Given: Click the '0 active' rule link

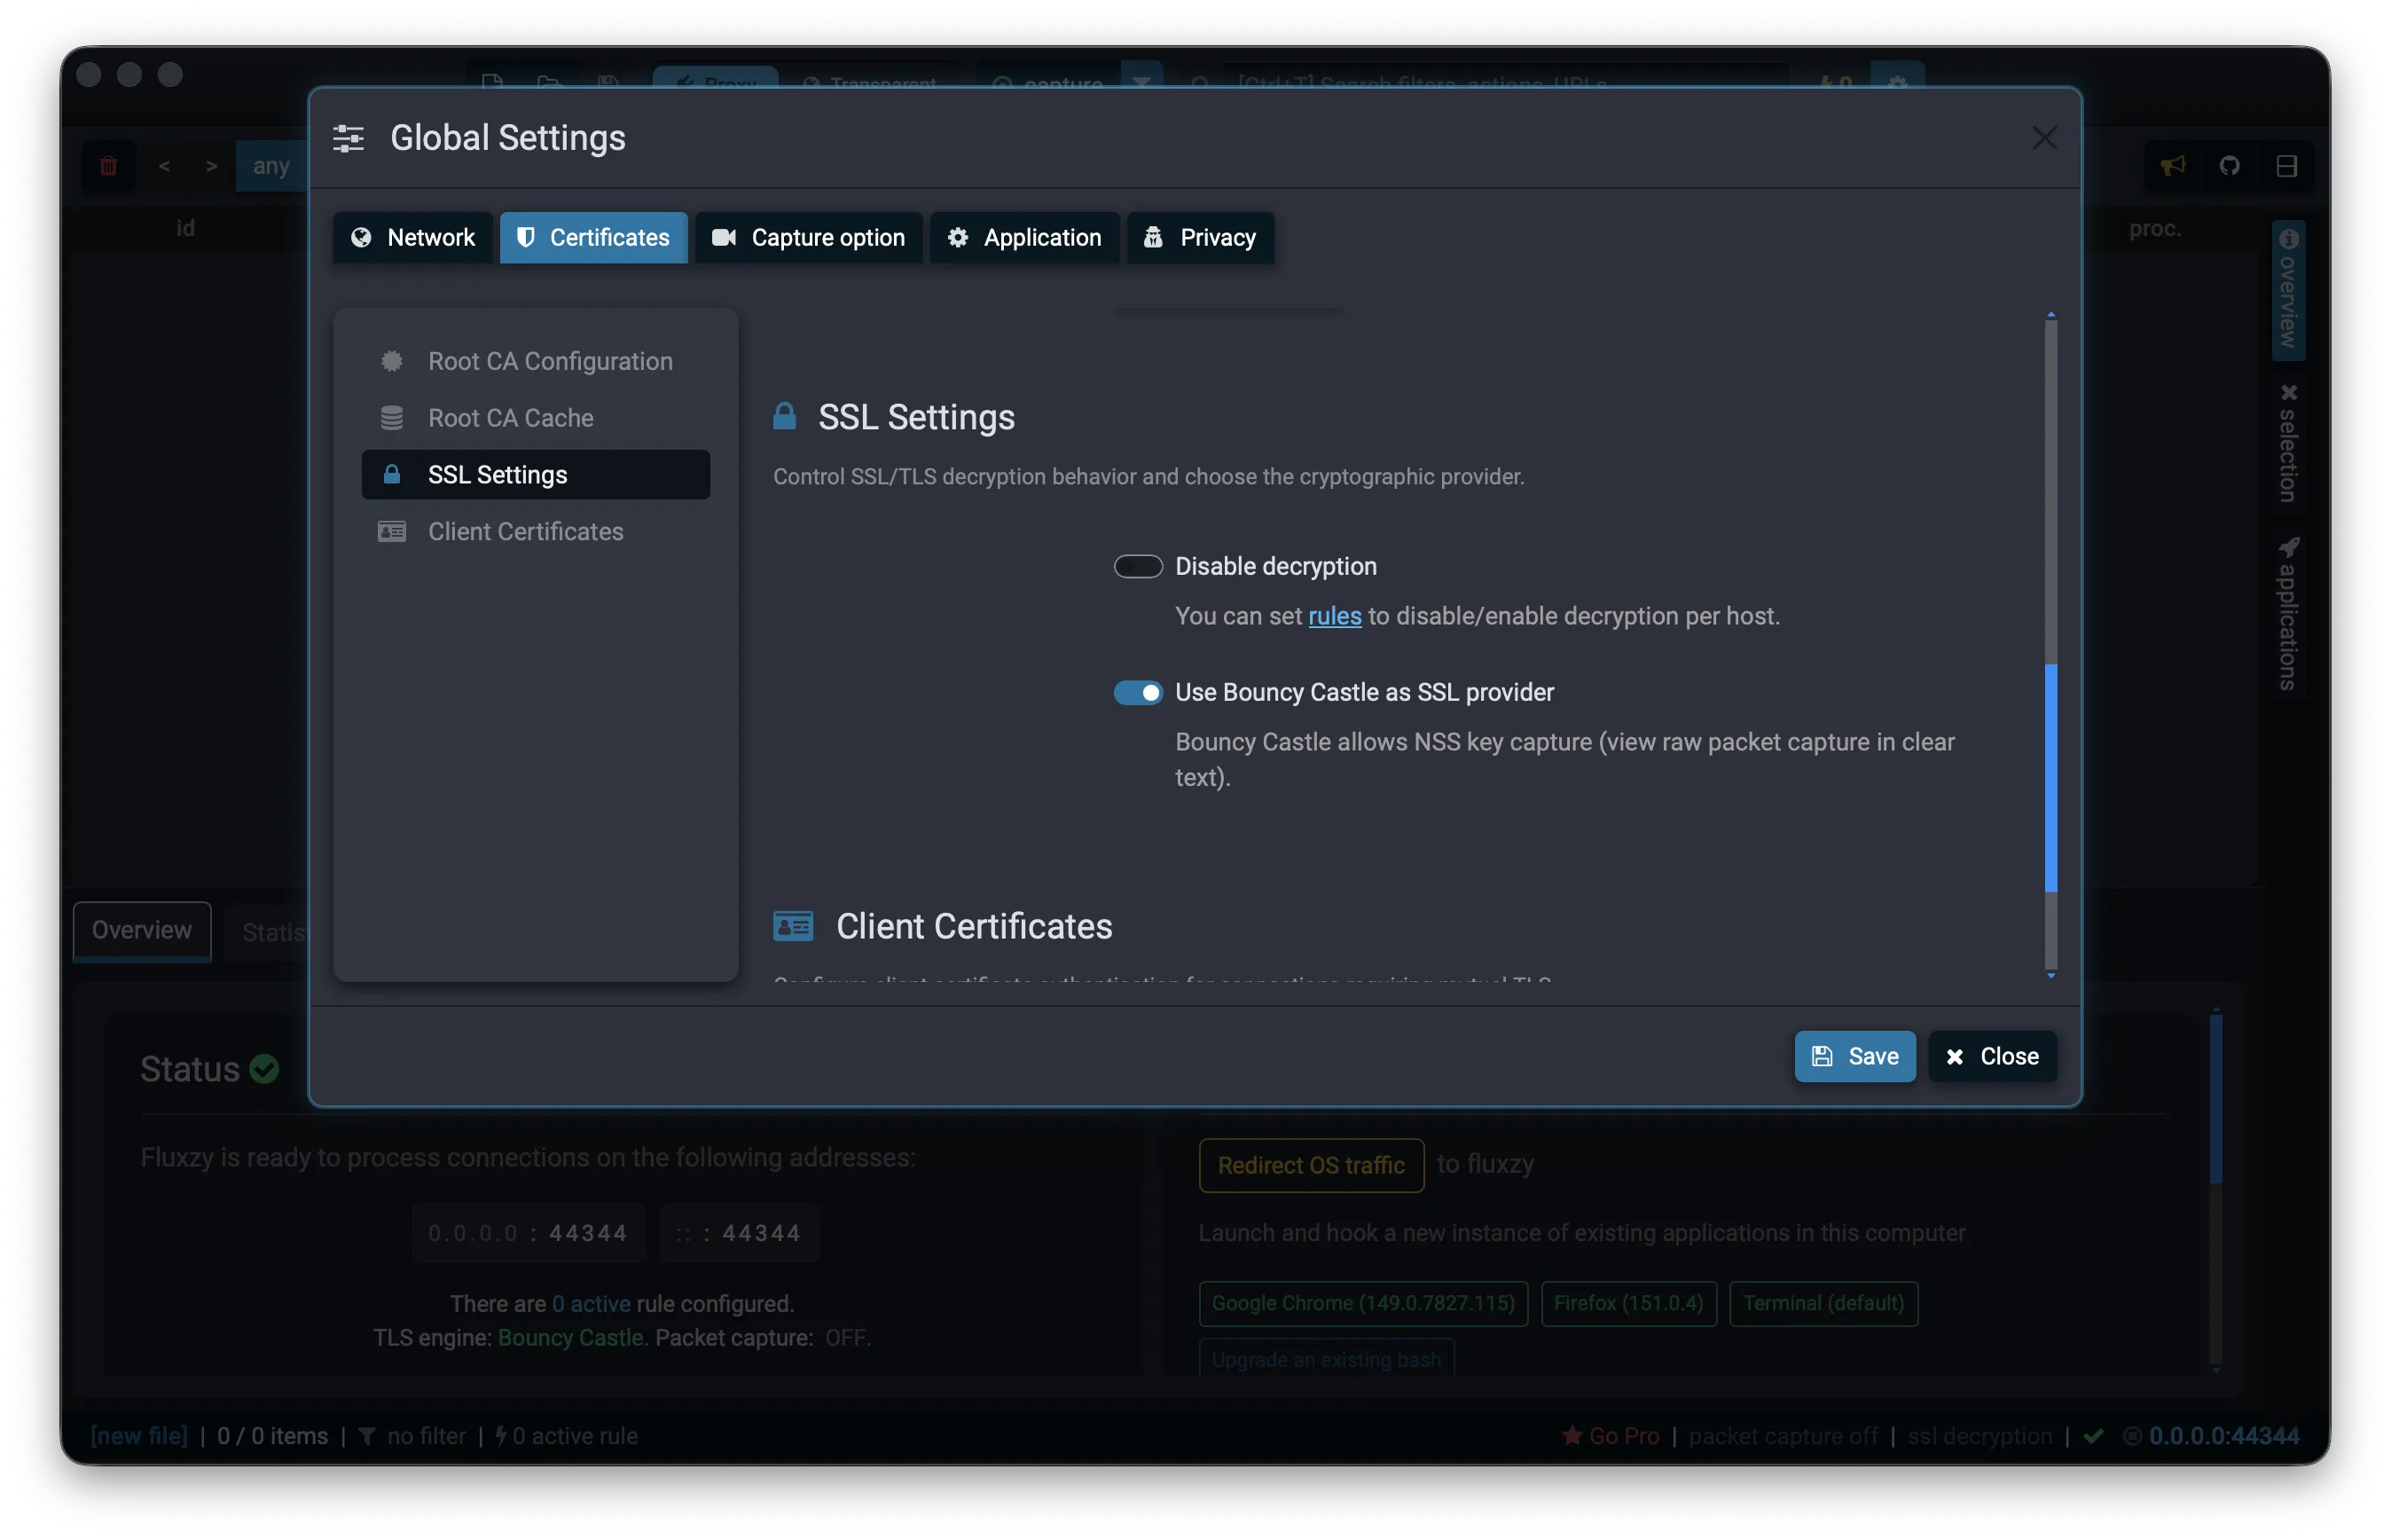Looking at the screenshot, I should [x=591, y=1304].
